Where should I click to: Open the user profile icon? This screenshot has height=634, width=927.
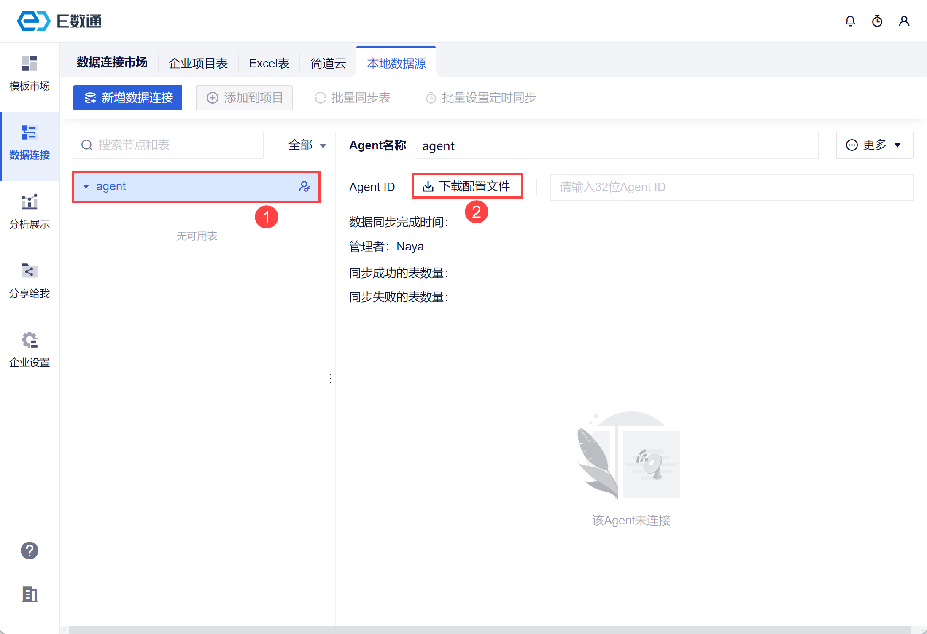click(x=904, y=21)
